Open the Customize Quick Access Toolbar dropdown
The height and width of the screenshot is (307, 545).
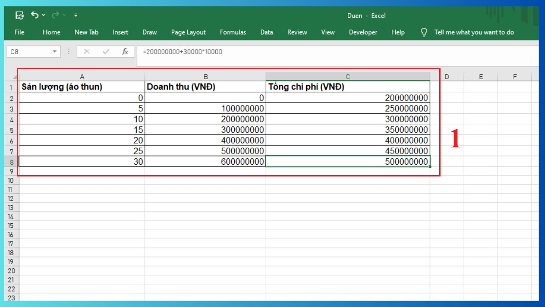point(76,15)
